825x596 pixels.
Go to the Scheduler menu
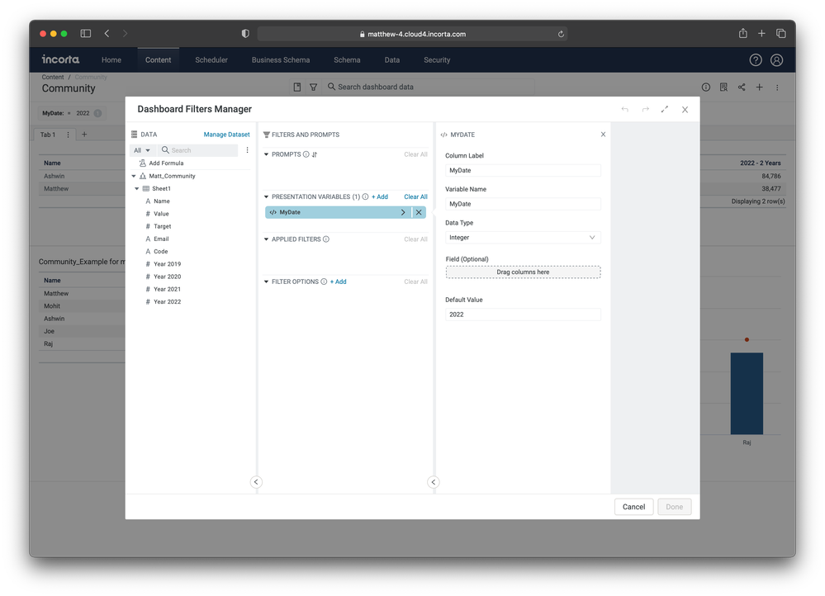coord(211,60)
